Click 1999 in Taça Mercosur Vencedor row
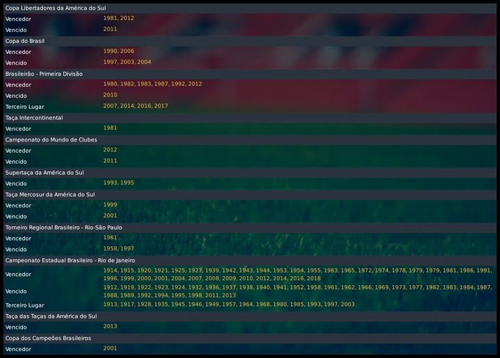 (110, 205)
